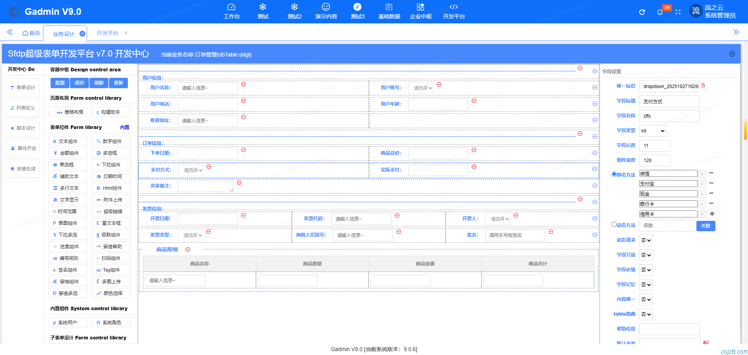Click the 字段标题 input field

click(x=669, y=101)
